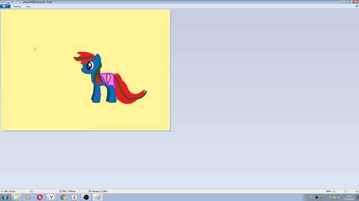The width and height of the screenshot is (359, 201).
Task: Click the Save icon in quick access toolbar
Action: click(x=8, y=2)
